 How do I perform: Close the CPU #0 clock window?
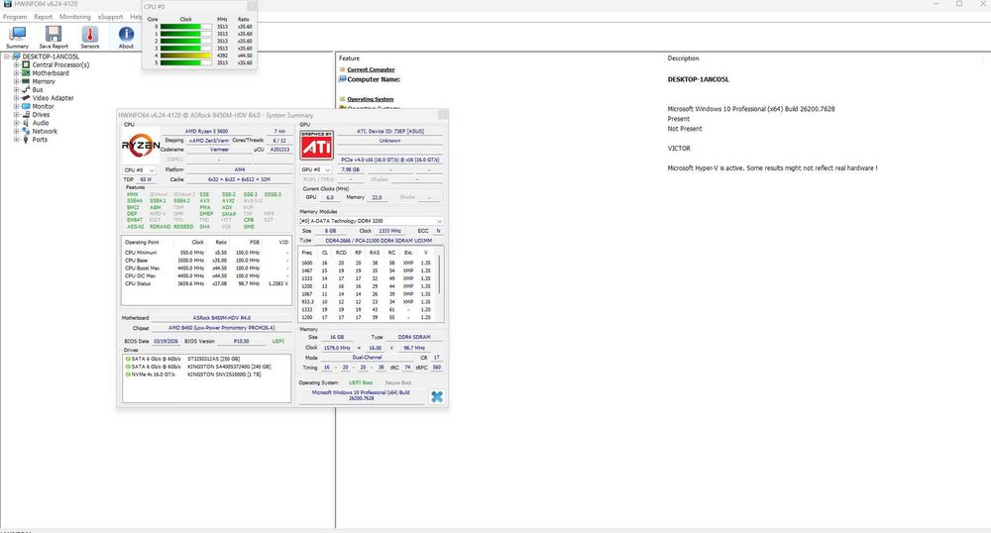[x=251, y=6]
